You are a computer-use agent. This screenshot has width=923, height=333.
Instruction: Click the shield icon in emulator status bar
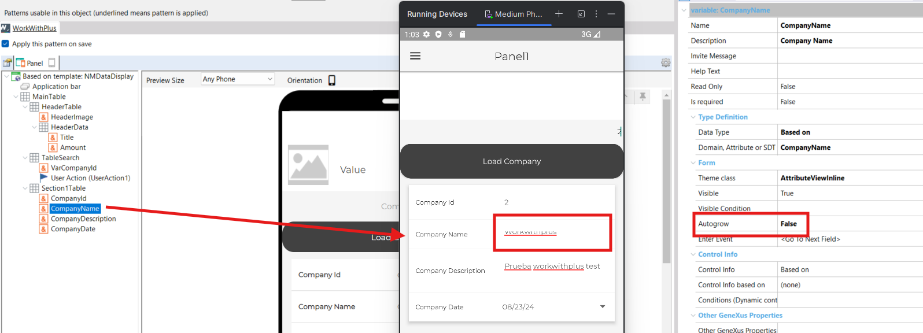pos(438,34)
